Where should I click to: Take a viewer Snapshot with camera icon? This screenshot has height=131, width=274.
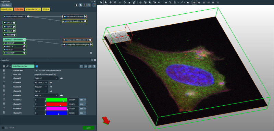[188, 2]
